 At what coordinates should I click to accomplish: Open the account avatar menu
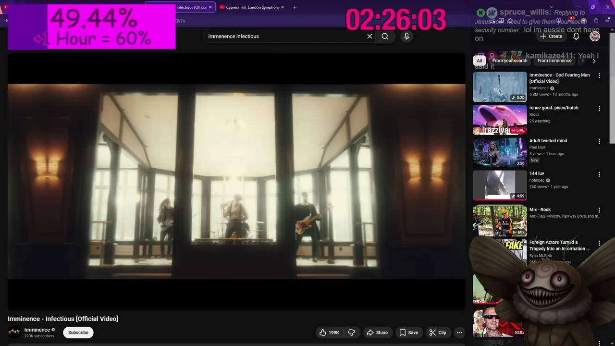click(x=595, y=36)
